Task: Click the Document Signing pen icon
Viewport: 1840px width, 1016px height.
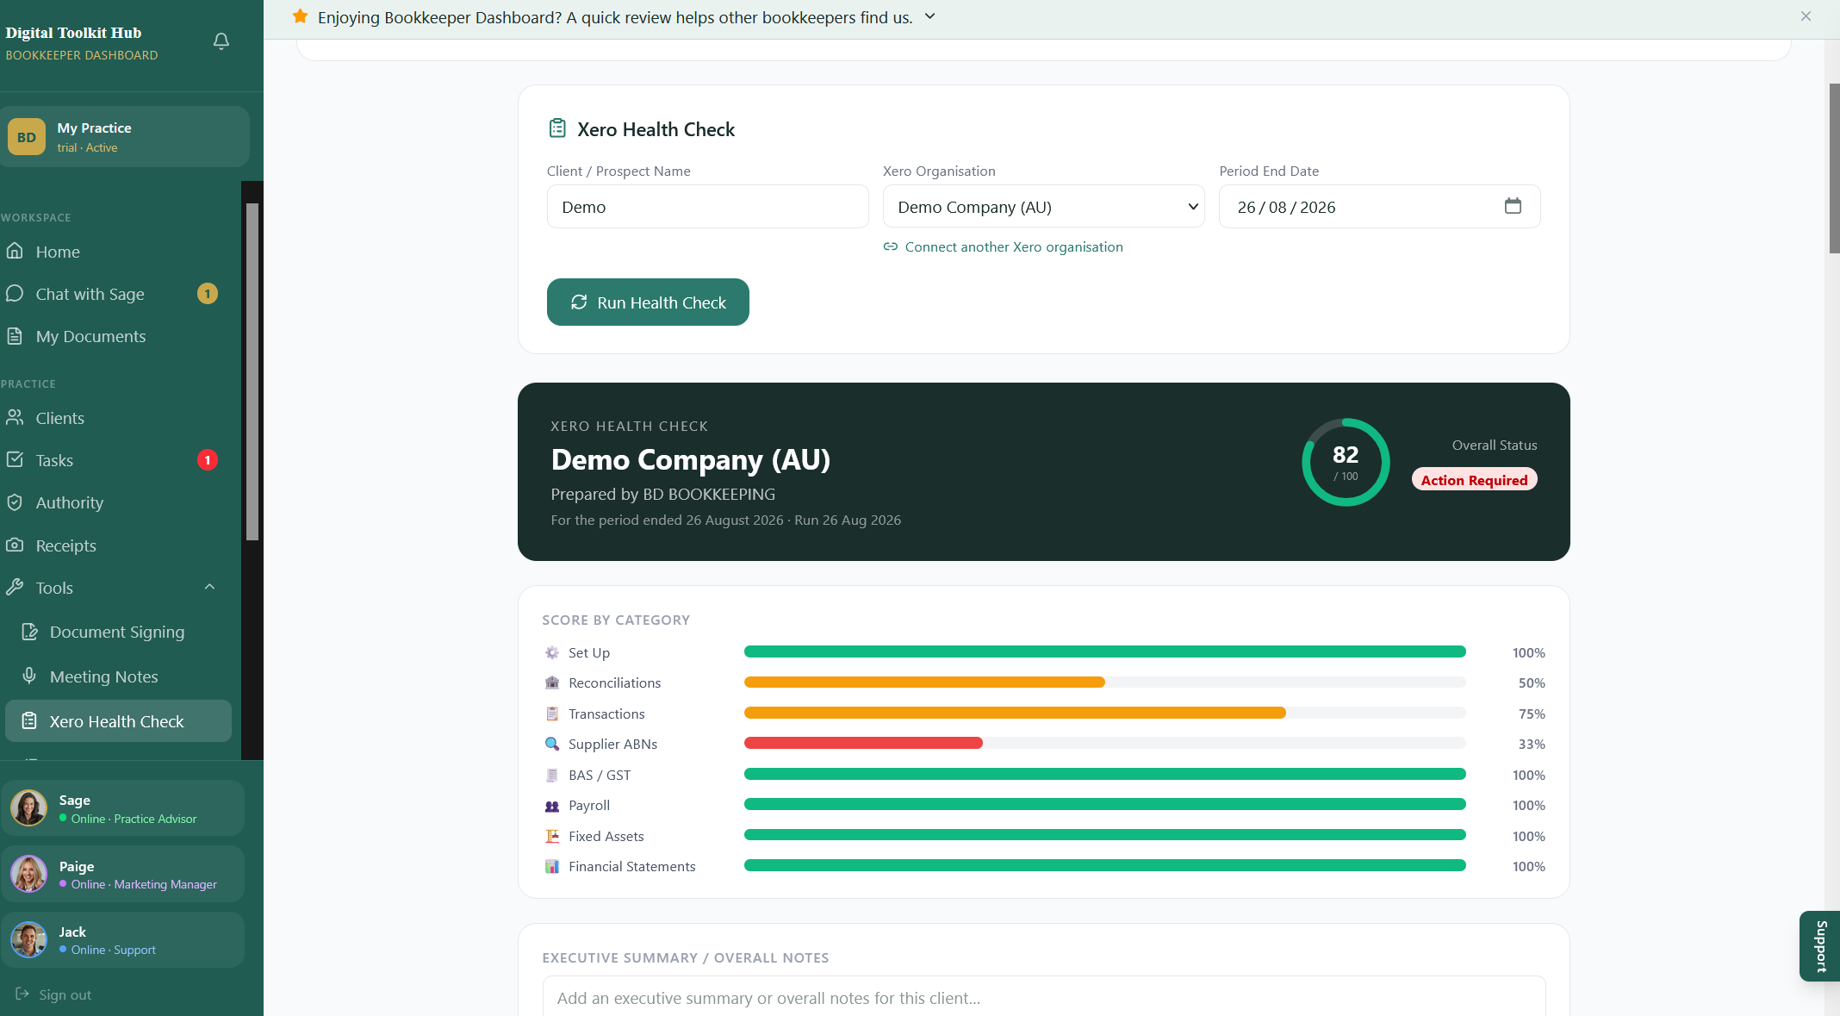Action: point(29,631)
